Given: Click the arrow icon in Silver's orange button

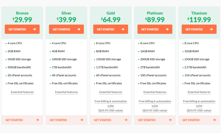Looking at the screenshot, I should [79, 29].
